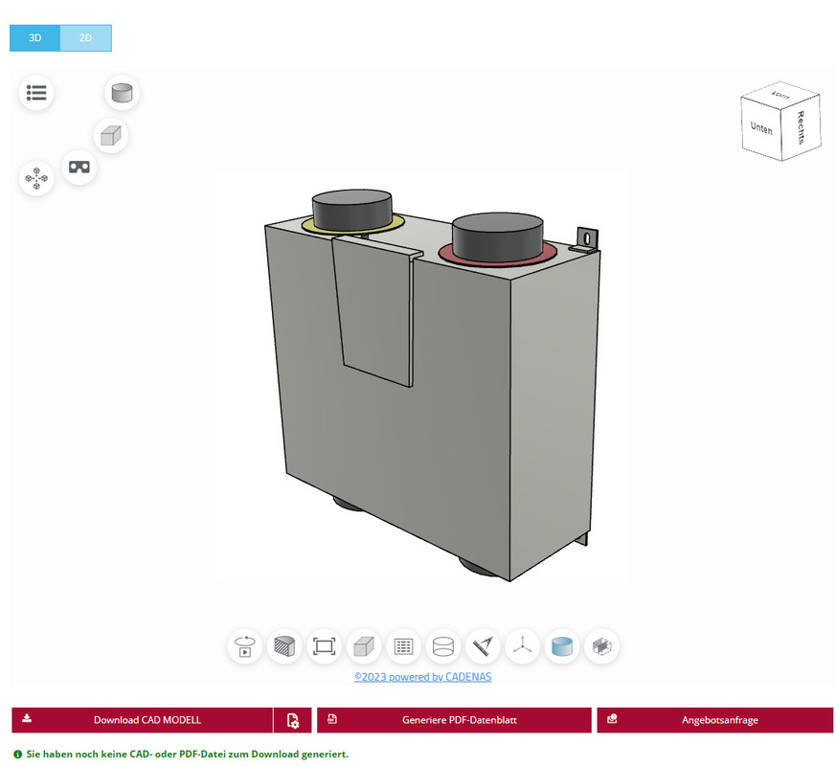Enable the dashed exploded assembly mode
Viewport: 835px width, 767px height.
[601, 646]
